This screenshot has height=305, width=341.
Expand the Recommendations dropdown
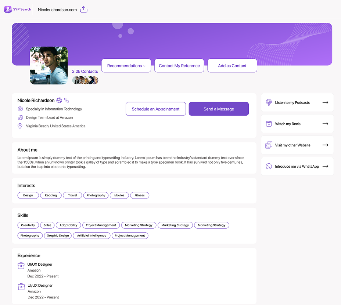pyautogui.click(x=126, y=65)
